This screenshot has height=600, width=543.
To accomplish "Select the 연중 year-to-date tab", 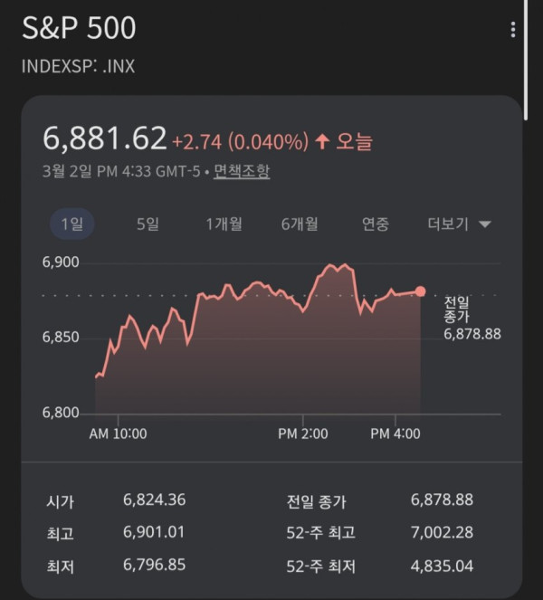I will [x=376, y=224].
